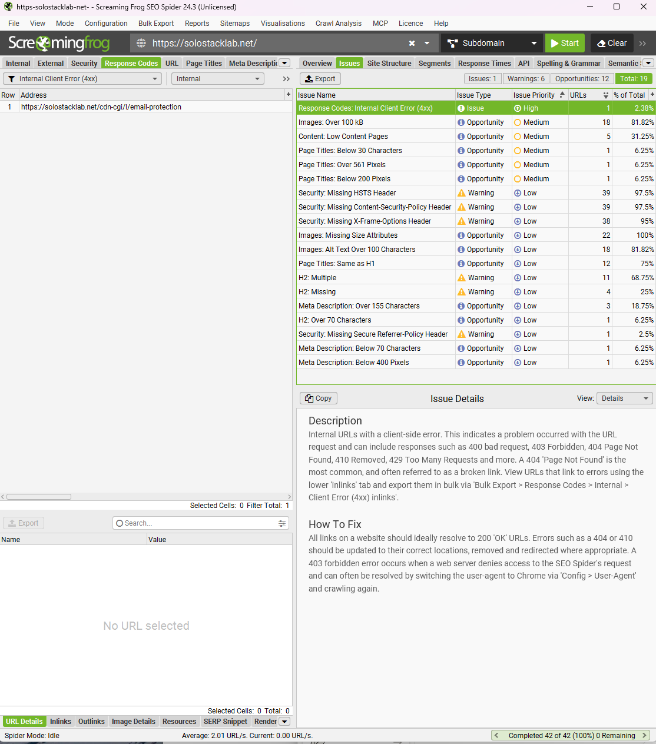Switch to the Site Structure tab
This screenshot has height=744, width=656.
389,64
